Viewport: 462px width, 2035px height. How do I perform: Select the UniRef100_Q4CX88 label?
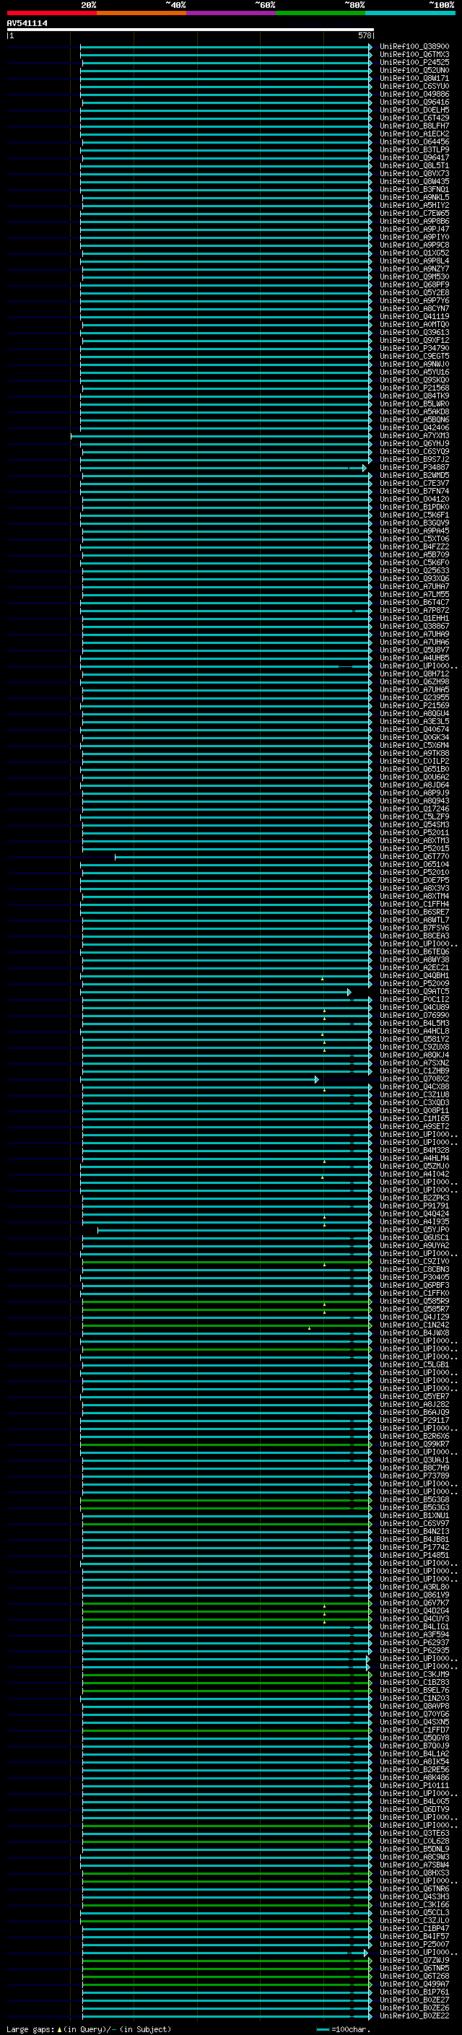coord(414,1087)
